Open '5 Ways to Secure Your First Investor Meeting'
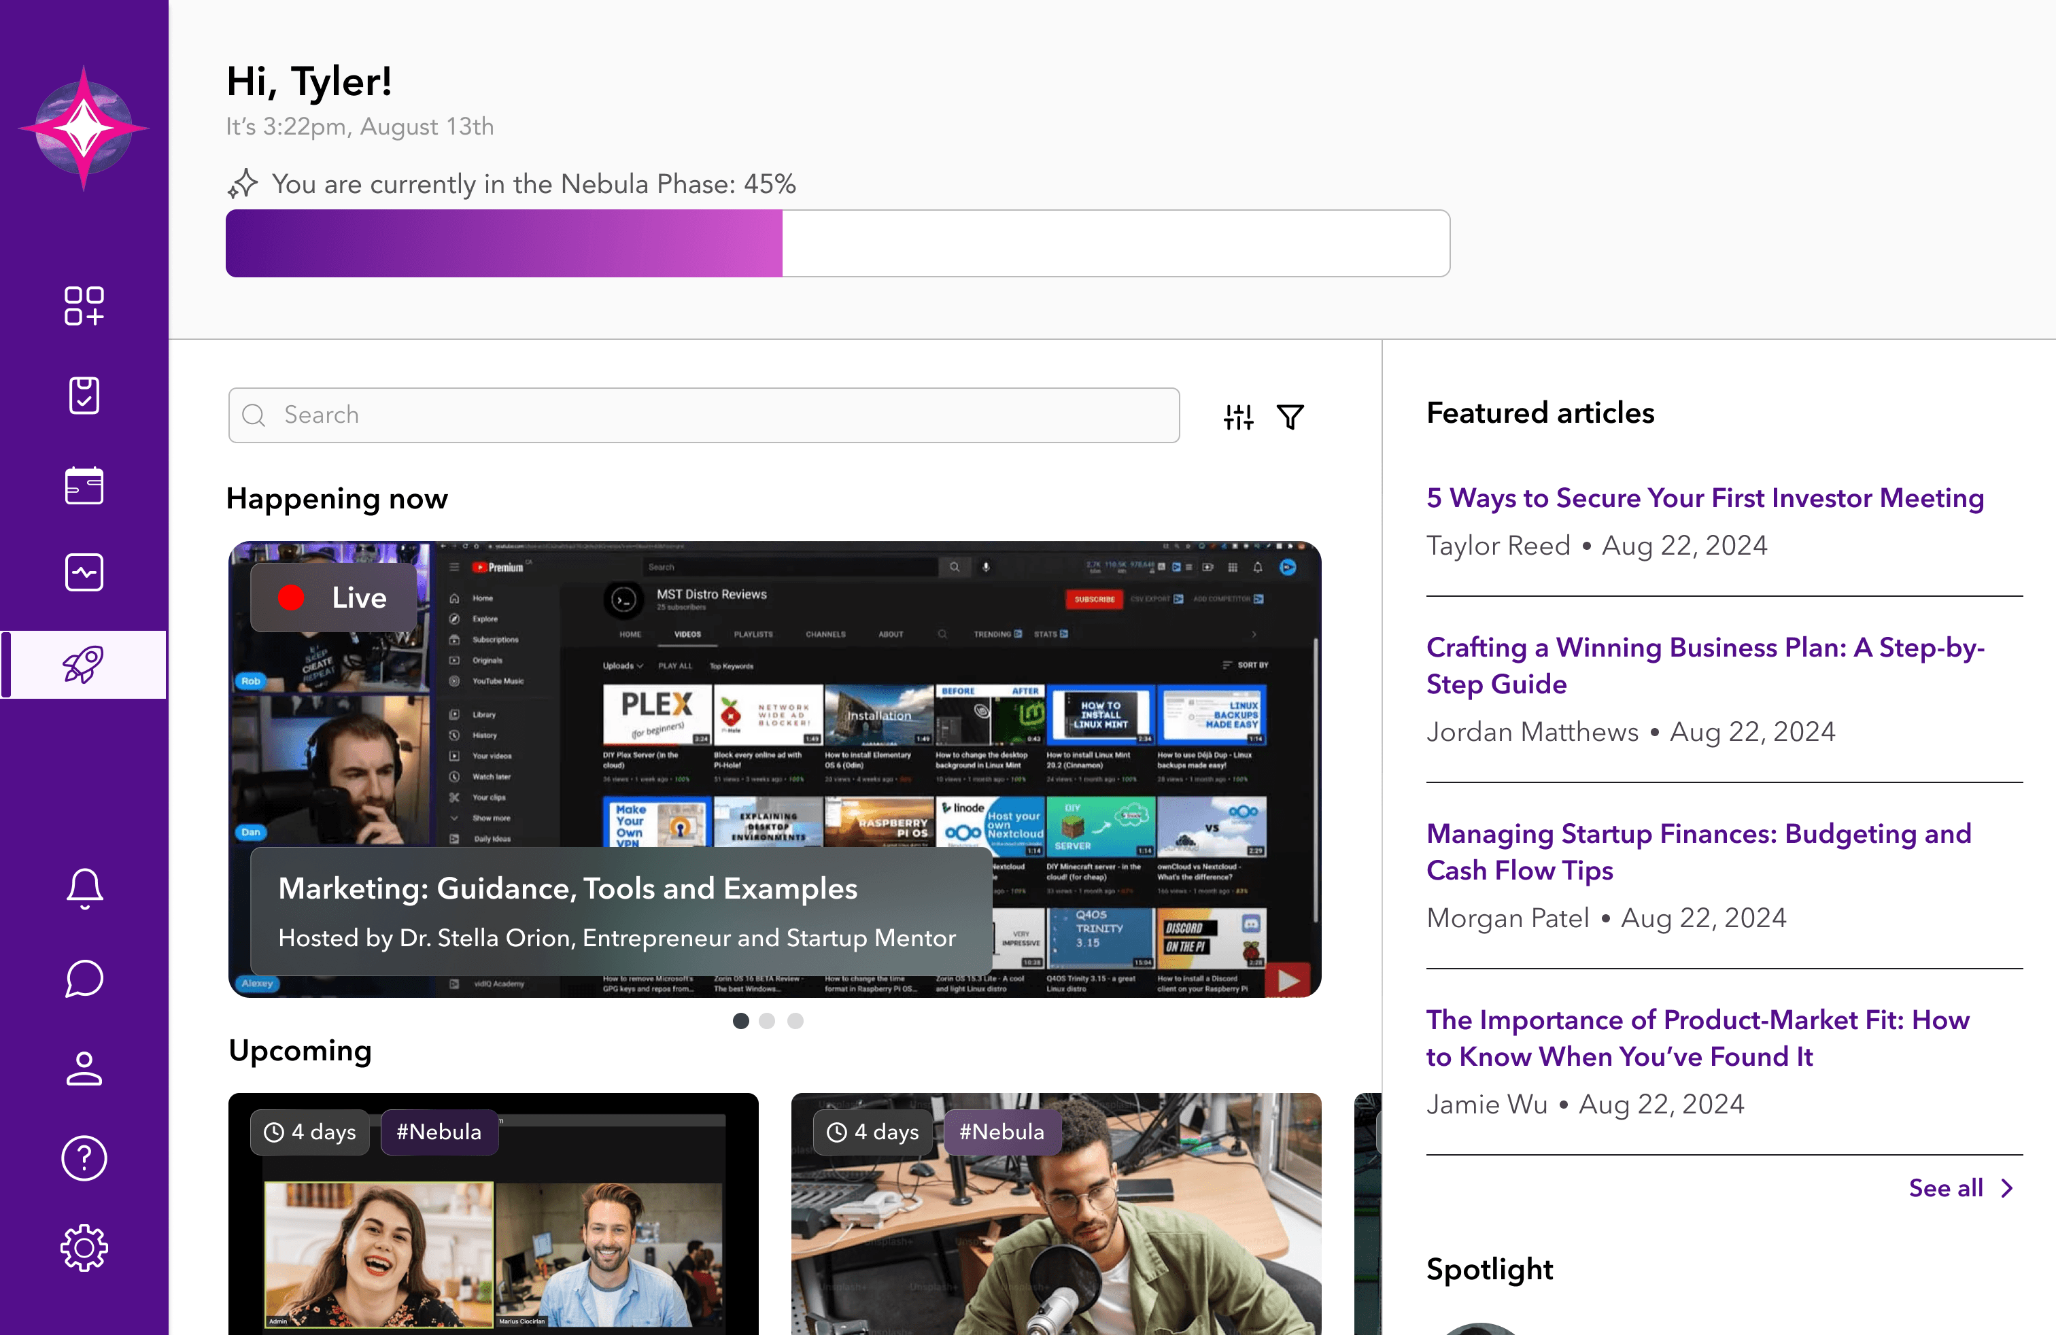Viewport: 2056px width, 1335px height. tap(1704, 498)
